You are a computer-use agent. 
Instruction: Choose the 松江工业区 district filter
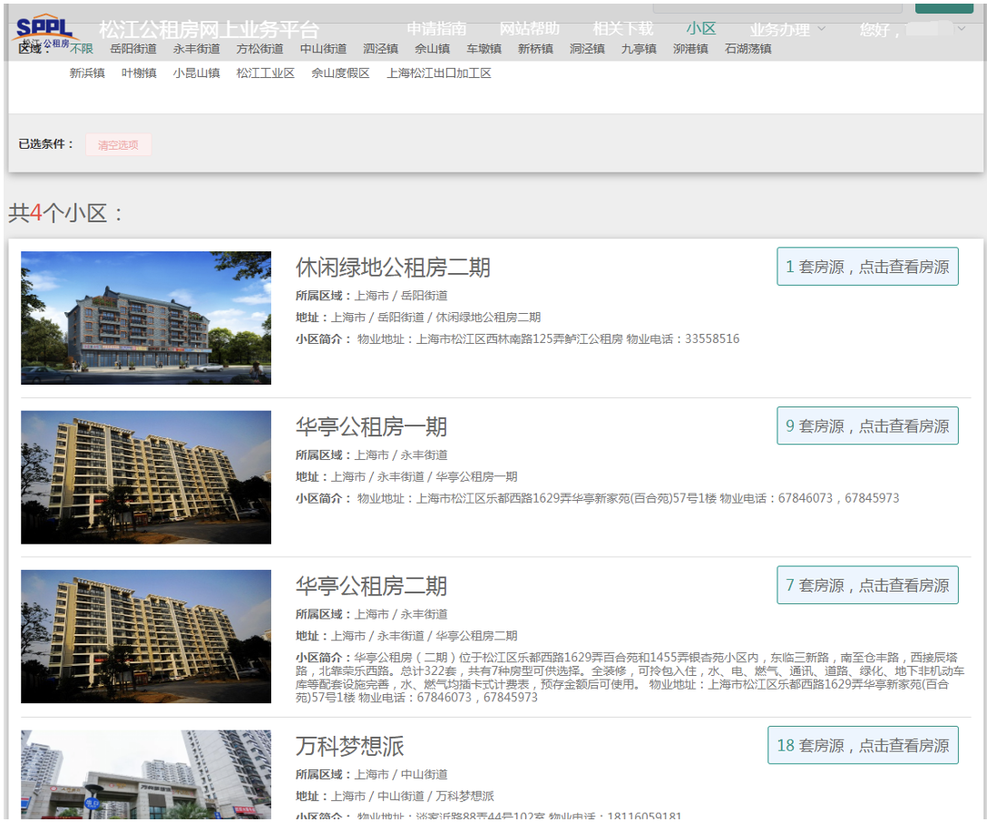(266, 73)
